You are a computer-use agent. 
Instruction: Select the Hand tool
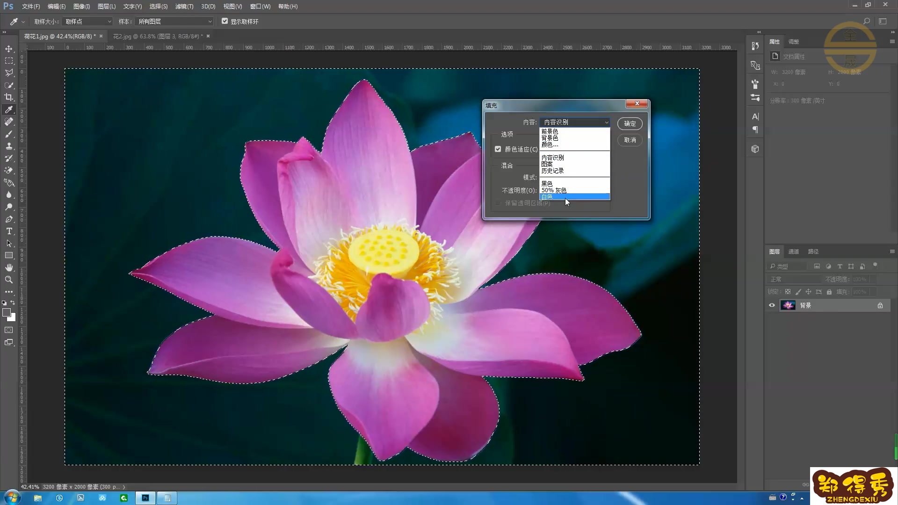(9, 267)
